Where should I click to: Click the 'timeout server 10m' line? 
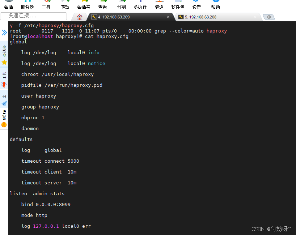(49, 183)
